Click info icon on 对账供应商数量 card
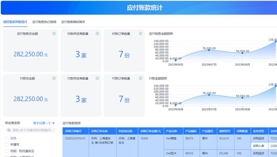This screenshot has width=277, height=157. click(97, 34)
